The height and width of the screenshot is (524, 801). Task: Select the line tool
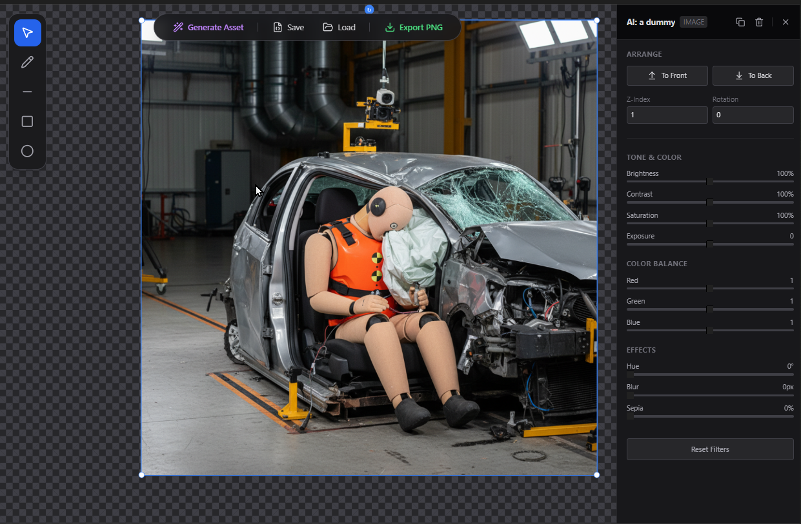click(x=28, y=92)
